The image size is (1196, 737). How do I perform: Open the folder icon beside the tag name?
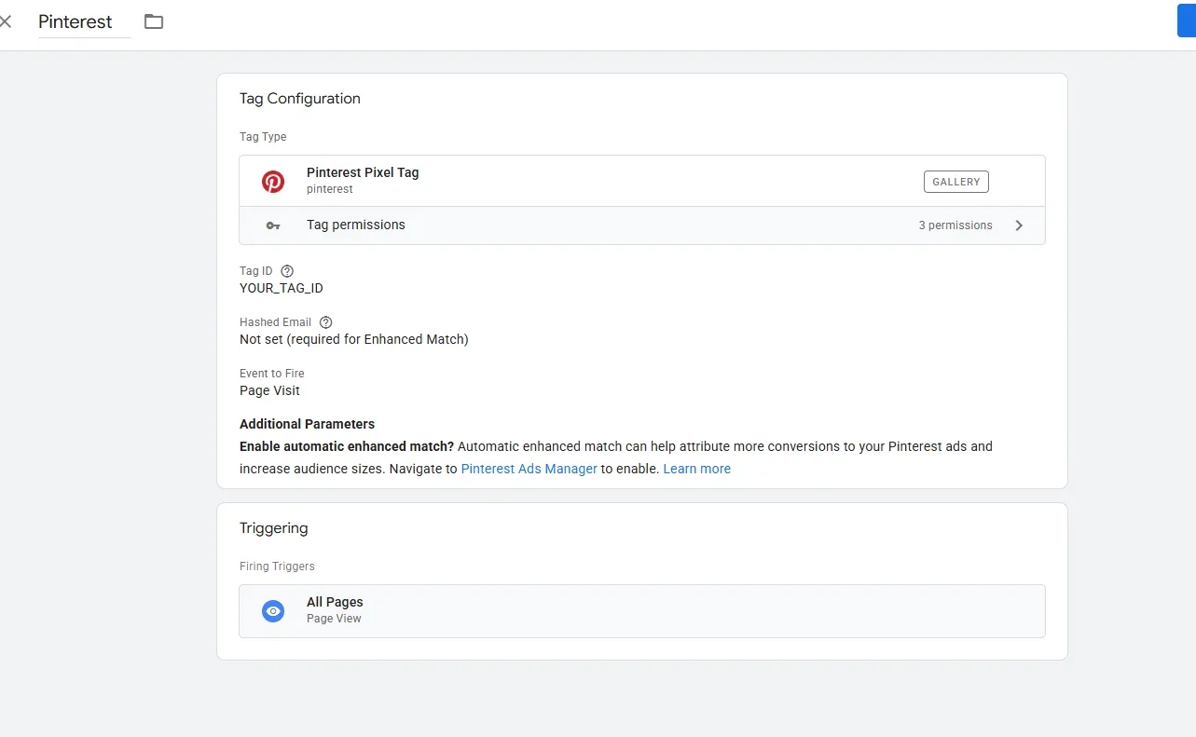pyautogui.click(x=154, y=21)
